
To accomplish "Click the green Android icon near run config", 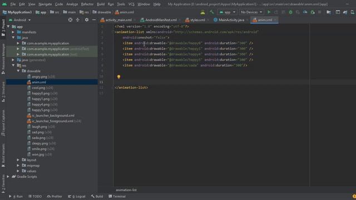I will (202, 12).
